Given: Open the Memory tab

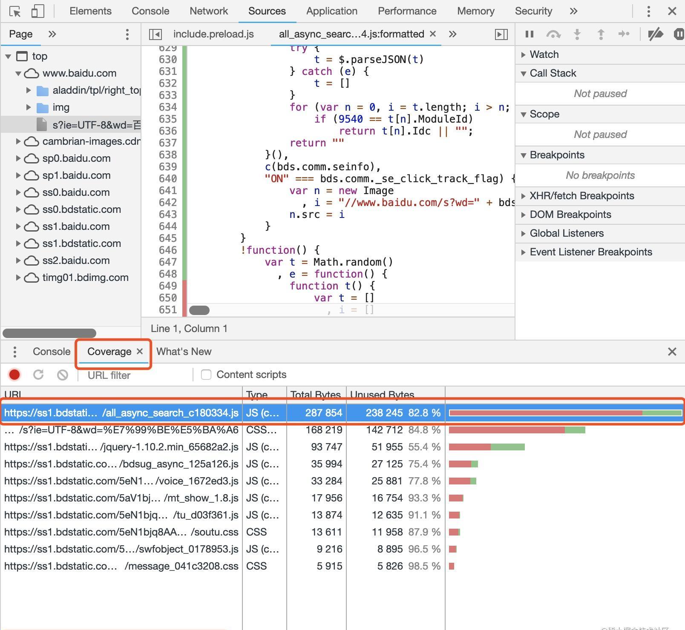Looking at the screenshot, I should coord(476,11).
